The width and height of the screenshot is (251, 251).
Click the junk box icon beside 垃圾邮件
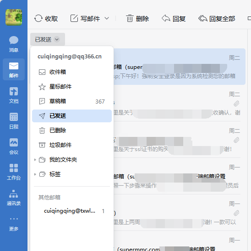42,145
